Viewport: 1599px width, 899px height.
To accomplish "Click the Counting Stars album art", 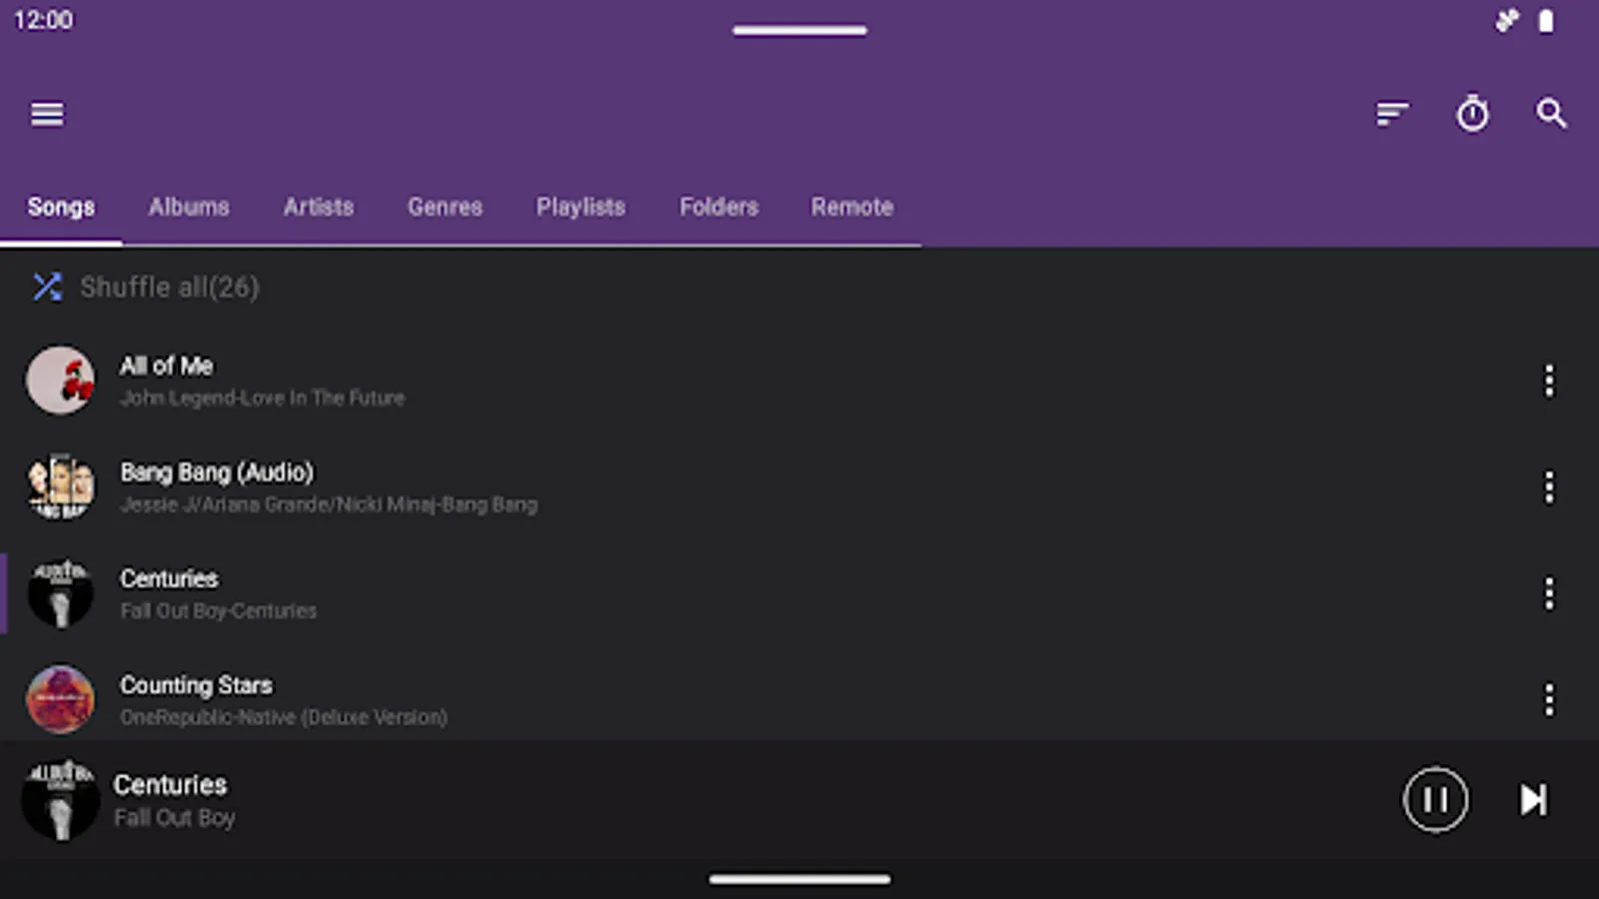I will click(60, 699).
